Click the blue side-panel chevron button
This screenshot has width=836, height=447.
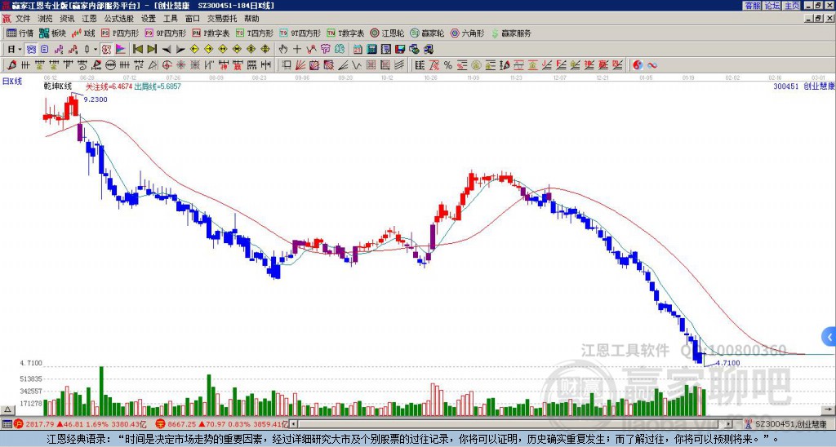[x=829, y=337]
